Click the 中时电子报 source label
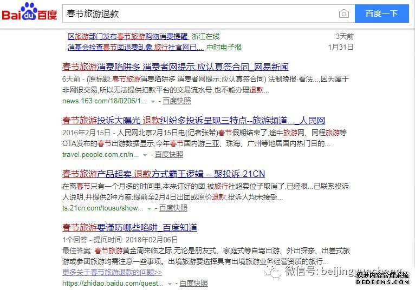The height and width of the screenshot is (290, 415). tap(224, 47)
